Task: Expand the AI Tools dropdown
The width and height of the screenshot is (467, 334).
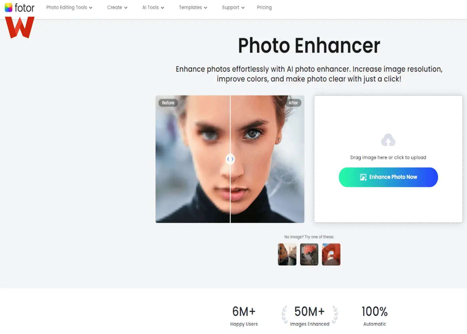Action: click(153, 7)
